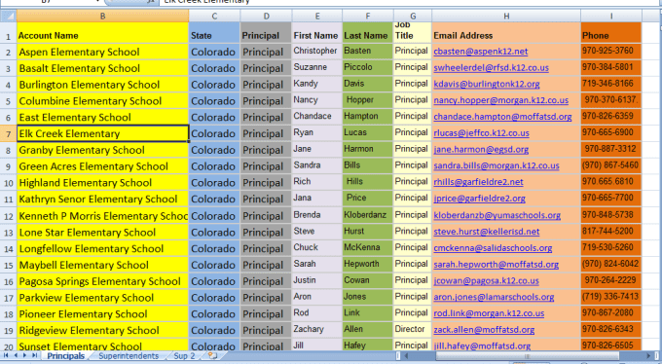Screen dimensions: 662x364
Task: Click the horizontal scrollbar thumb
Action: [527, 356]
